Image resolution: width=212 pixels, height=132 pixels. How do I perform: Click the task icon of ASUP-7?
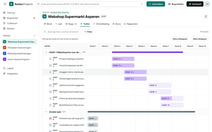[x=50, y=92]
